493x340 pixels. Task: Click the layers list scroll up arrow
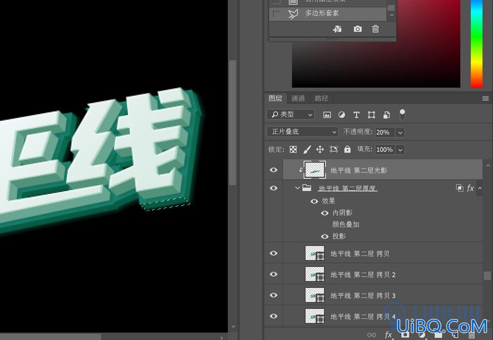[488, 165]
